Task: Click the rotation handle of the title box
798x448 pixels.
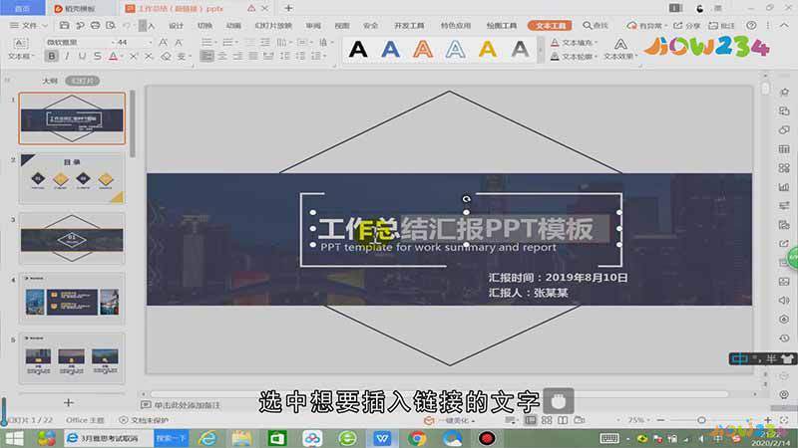Action: tap(466, 199)
